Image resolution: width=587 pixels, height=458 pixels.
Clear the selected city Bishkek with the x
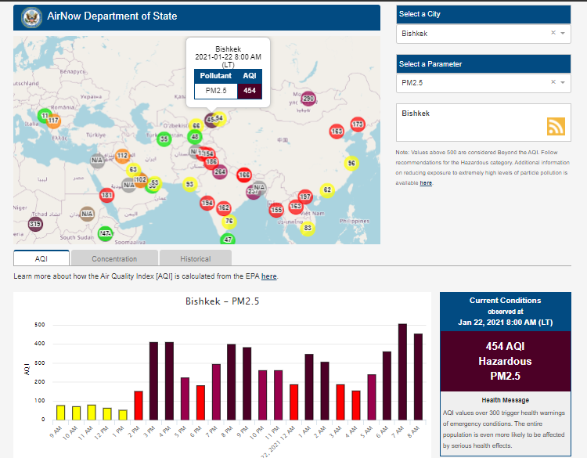(x=553, y=34)
